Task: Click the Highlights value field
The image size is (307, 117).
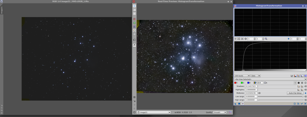Action: [x=251, y=90]
